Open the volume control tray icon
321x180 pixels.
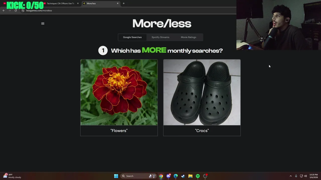tap(305, 176)
